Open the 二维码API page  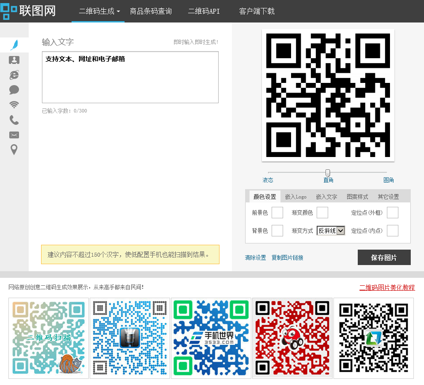click(x=204, y=11)
